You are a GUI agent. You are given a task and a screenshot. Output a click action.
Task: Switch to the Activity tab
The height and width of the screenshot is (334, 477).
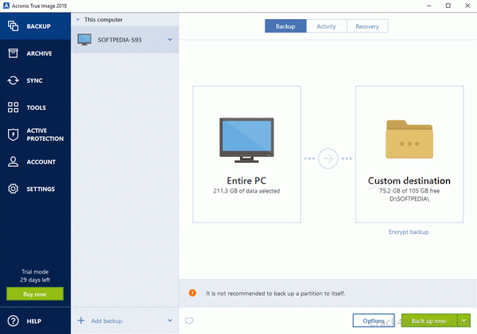(x=327, y=26)
